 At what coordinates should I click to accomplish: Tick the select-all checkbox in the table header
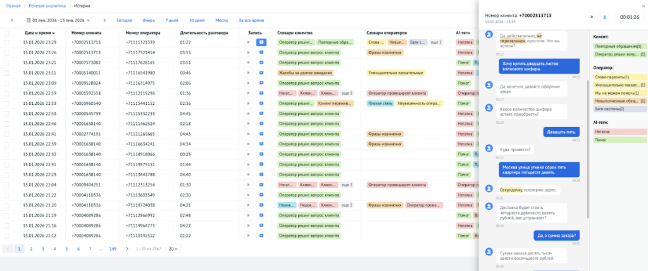tap(7, 32)
